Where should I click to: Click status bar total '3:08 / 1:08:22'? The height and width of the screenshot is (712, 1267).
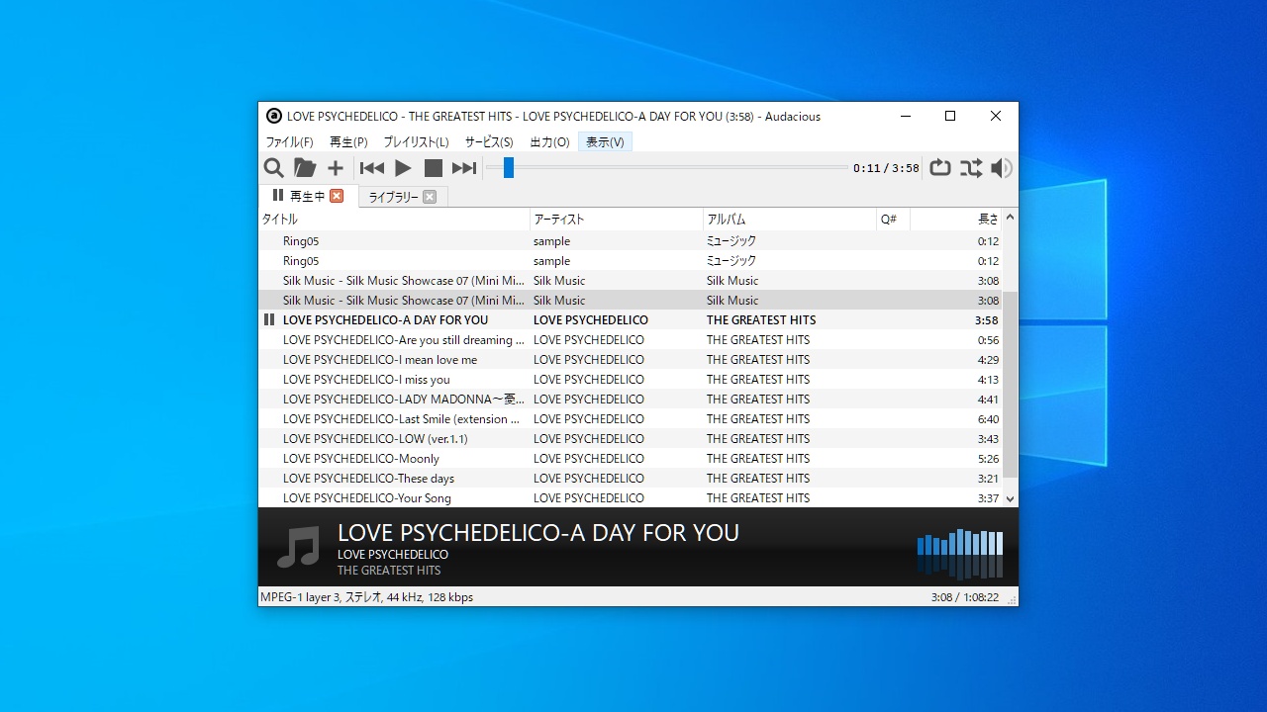click(965, 597)
